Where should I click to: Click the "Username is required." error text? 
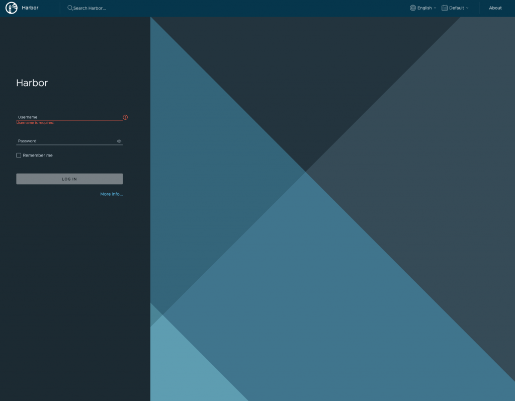pyautogui.click(x=35, y=123)
